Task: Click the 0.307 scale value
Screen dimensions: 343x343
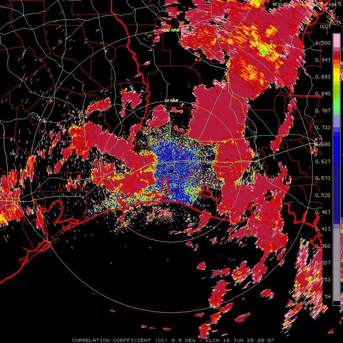Action: point(323,263)
